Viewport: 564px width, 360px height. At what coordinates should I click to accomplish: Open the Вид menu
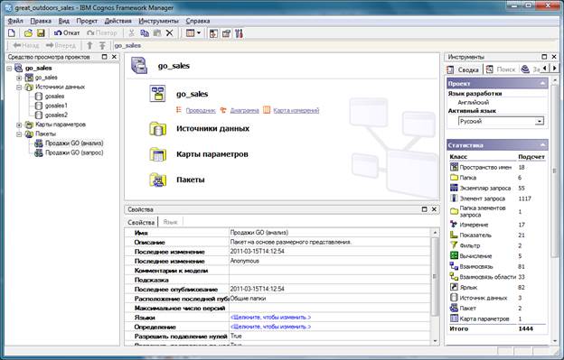(63, 21)
